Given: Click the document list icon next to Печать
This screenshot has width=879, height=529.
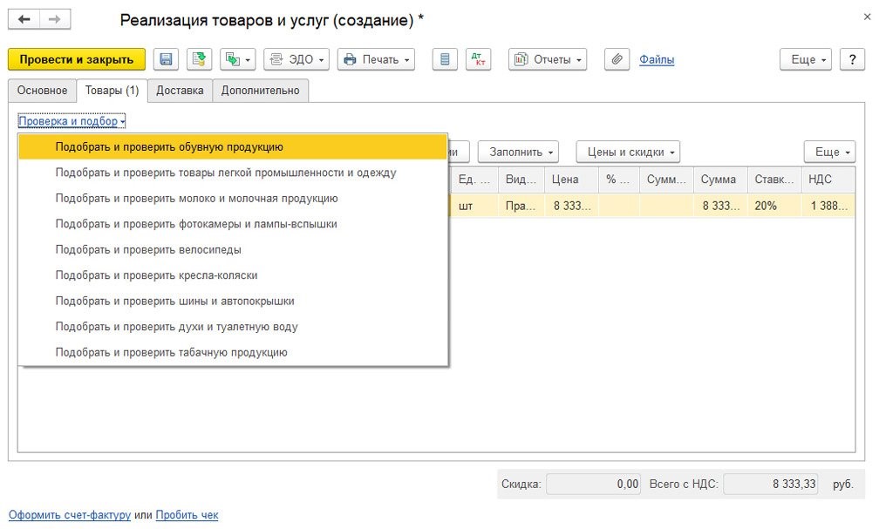Looking at the screenshot, I should coord(445,59).
